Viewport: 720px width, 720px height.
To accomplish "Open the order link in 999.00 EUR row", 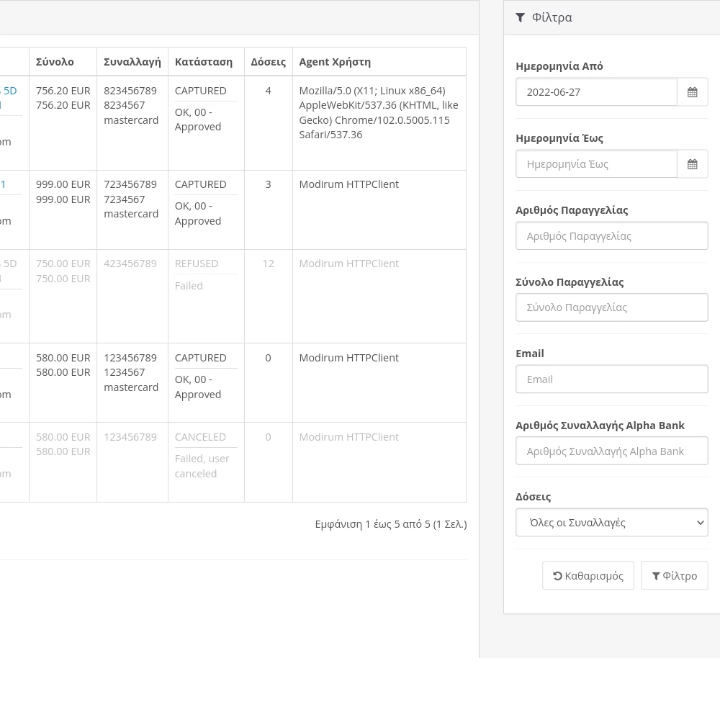I will pyautogui.click(x=4, y=184).
